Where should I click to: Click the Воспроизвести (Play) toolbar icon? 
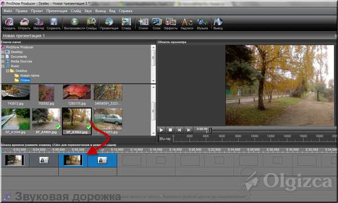pyautogui.click(x=74, y=24)
